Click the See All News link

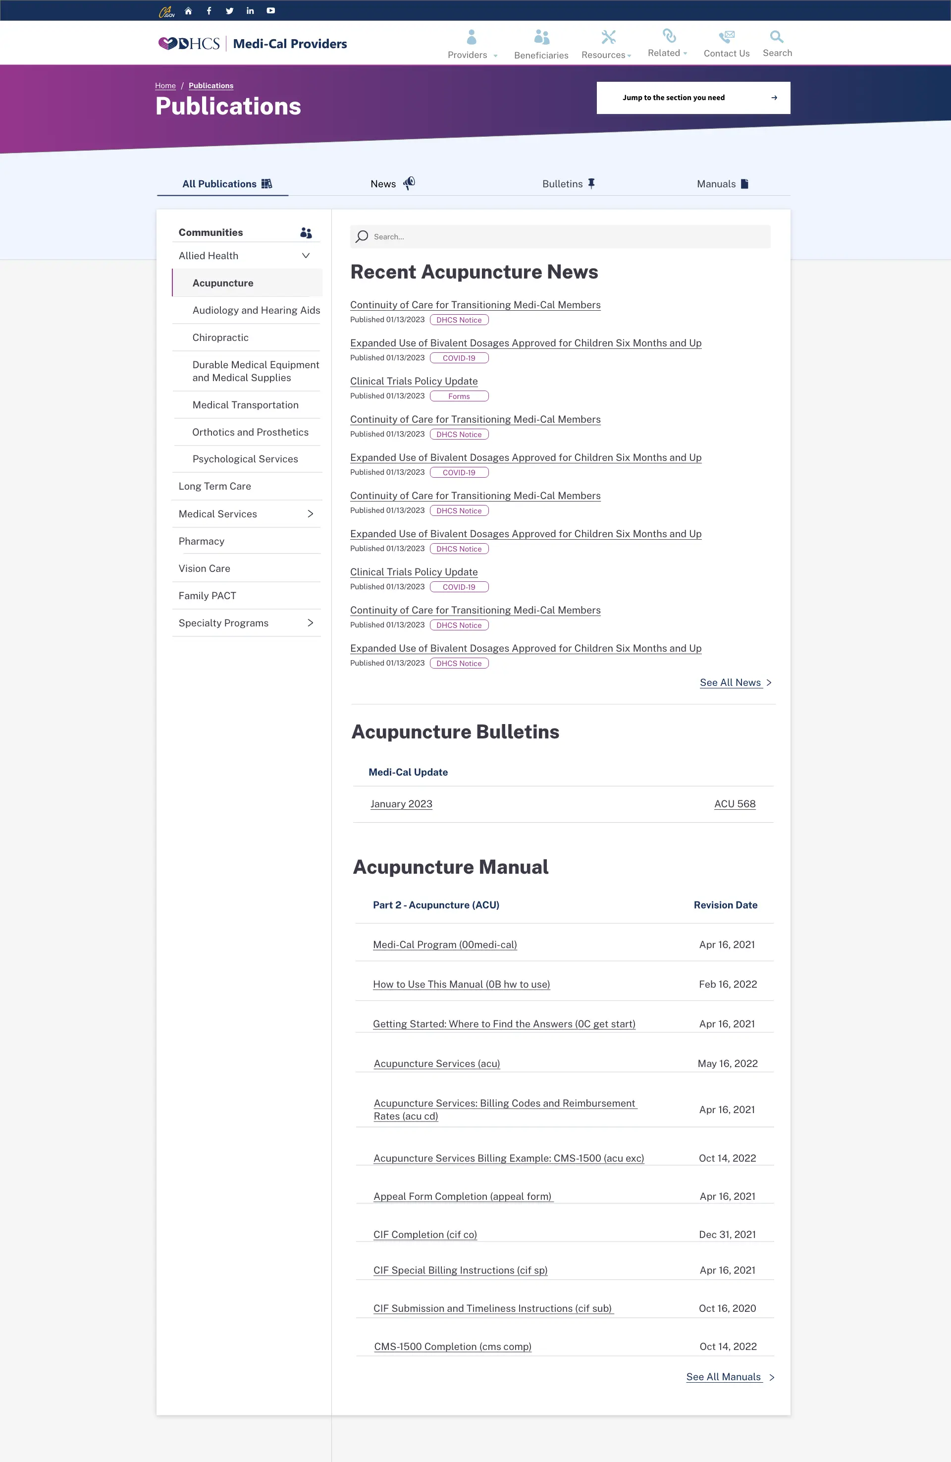click(x=731, y=682)
